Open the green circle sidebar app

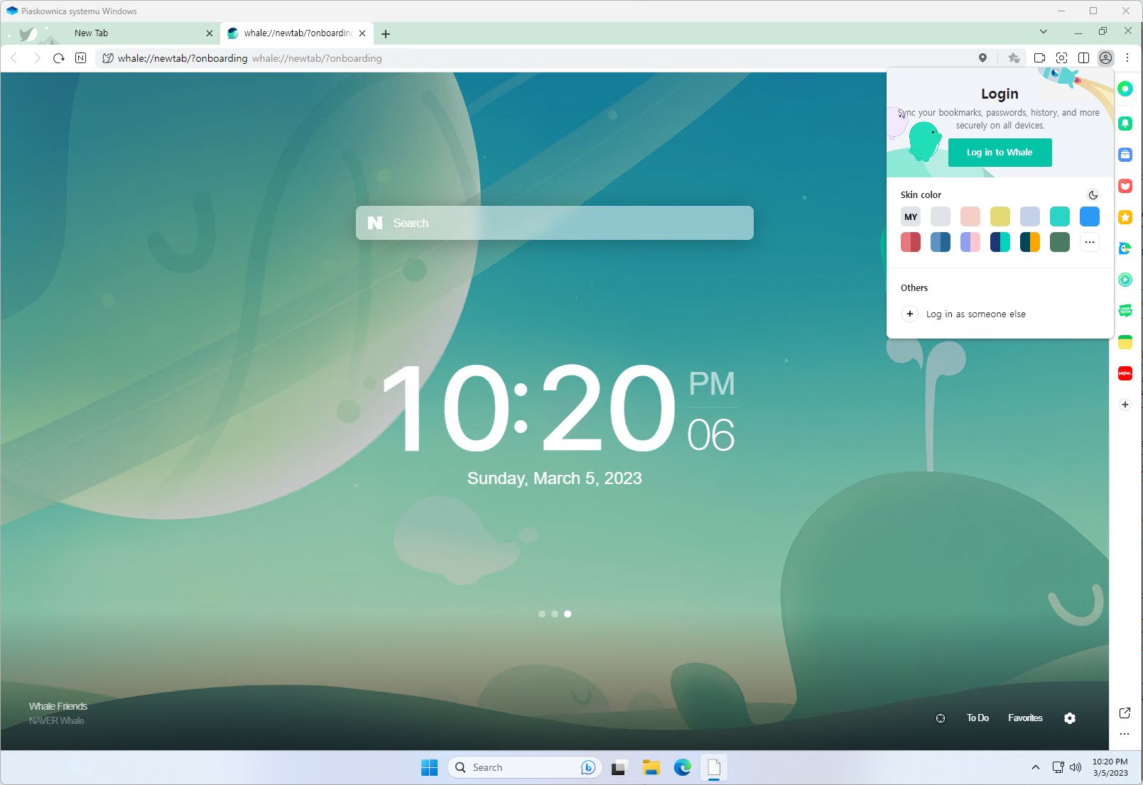(1125, 89)
